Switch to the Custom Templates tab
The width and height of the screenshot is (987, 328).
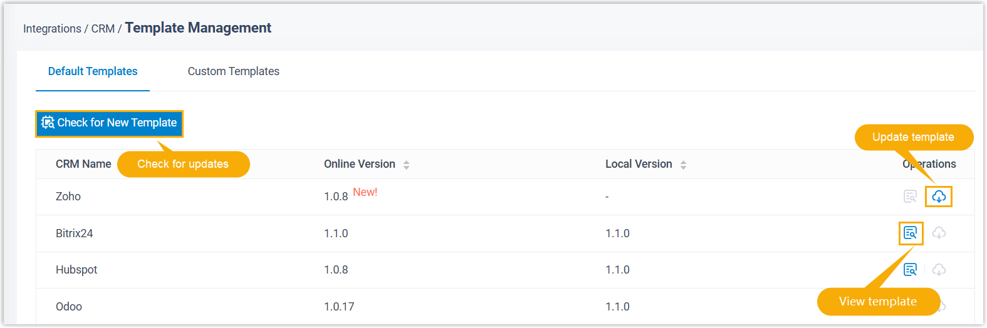[x=233, y=71]
